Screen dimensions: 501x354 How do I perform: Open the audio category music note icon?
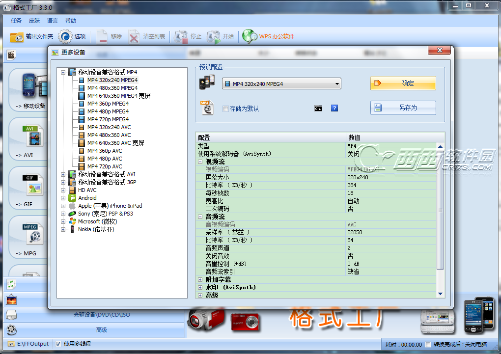pyautogui.click(x=11, y=284)
